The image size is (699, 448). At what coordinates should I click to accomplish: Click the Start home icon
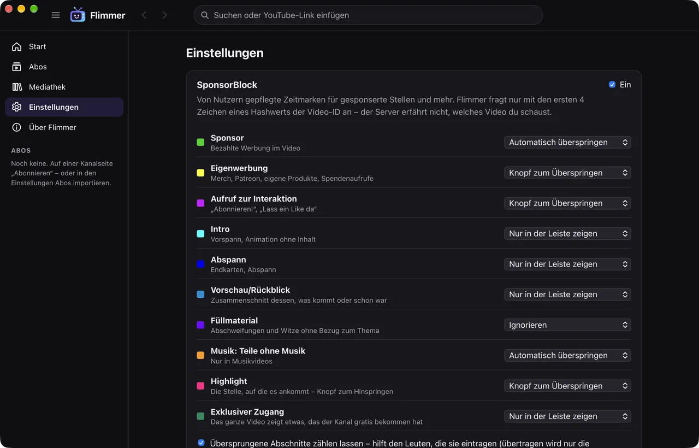(x=17, y=46)
